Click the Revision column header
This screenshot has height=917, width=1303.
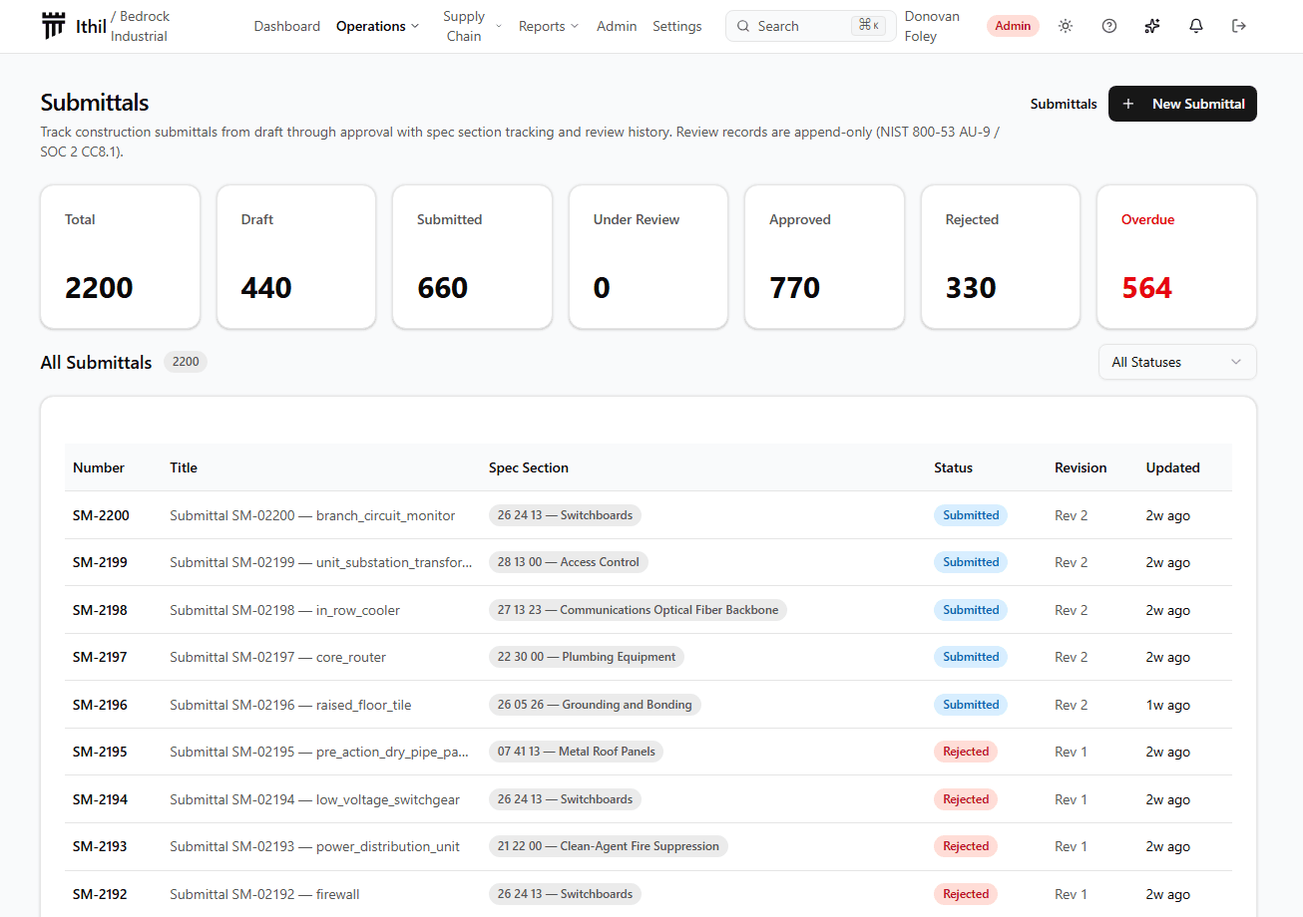tap(1081, 467)
